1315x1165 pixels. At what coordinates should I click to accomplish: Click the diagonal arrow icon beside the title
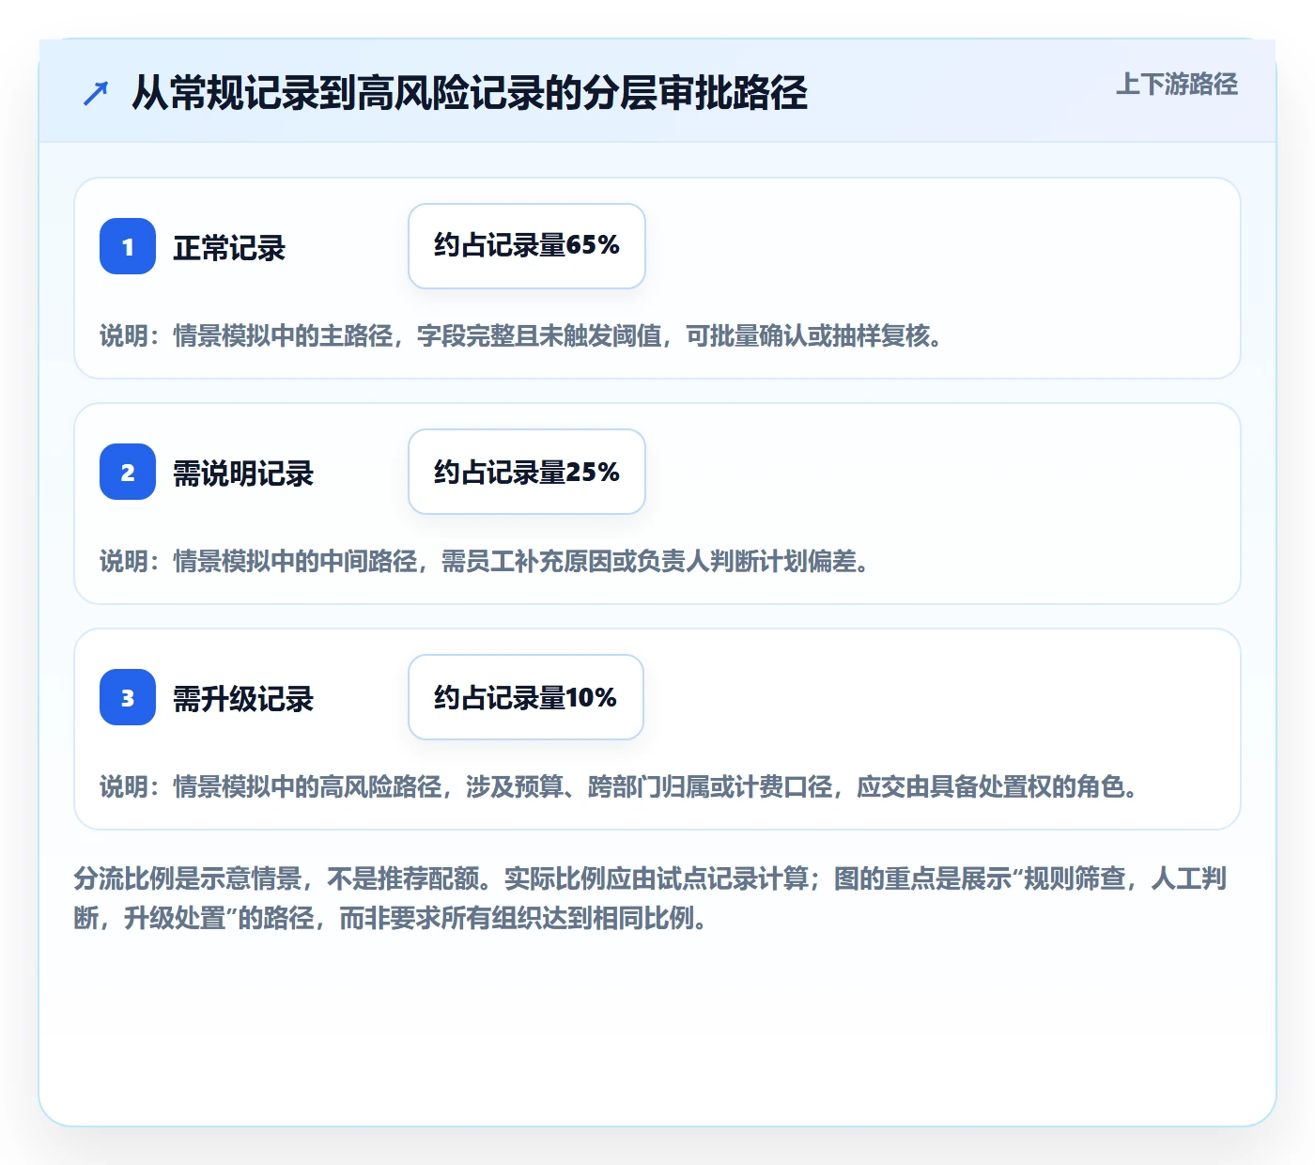[96, 93]
